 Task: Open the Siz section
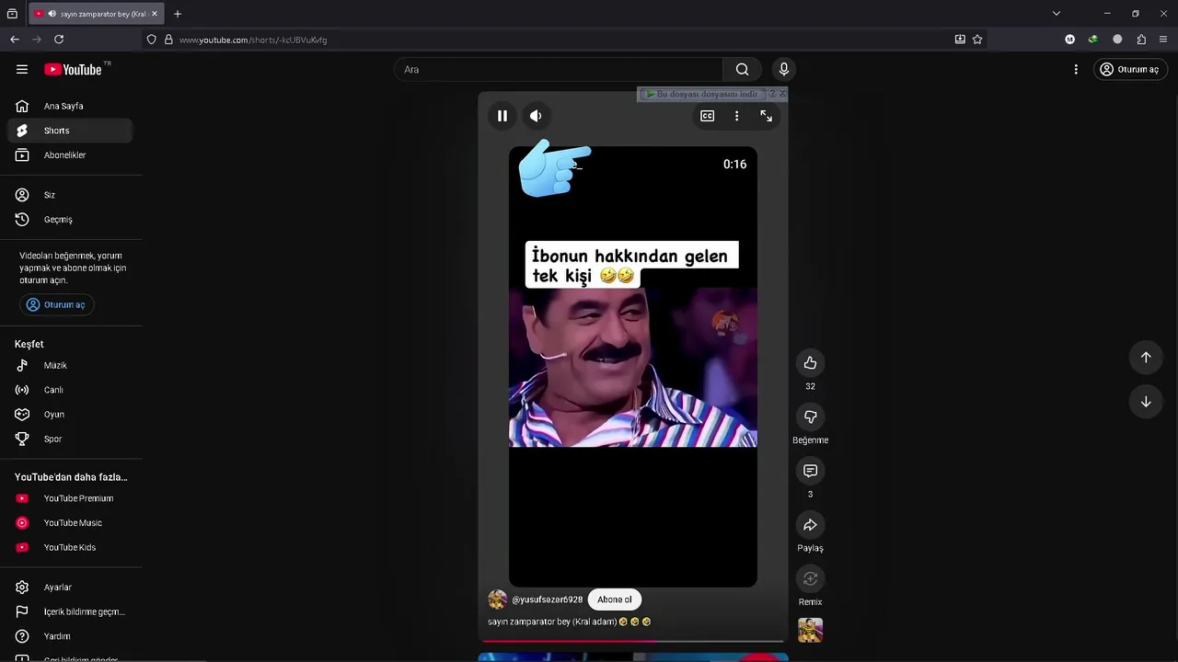[70, 195]
